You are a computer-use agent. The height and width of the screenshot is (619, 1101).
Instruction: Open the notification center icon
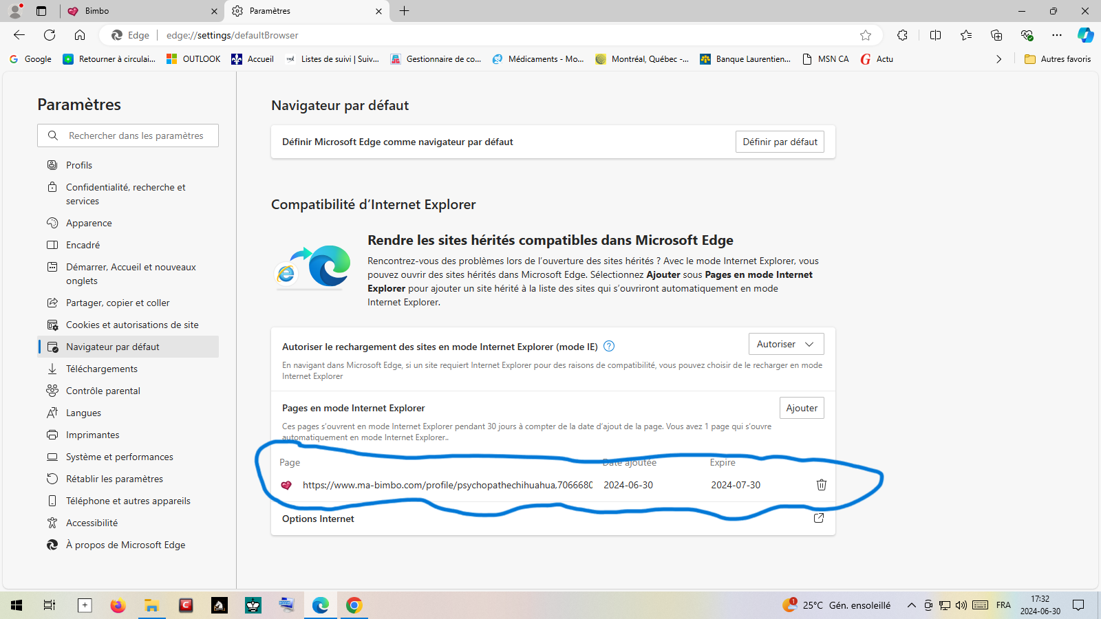(1078, 605)
